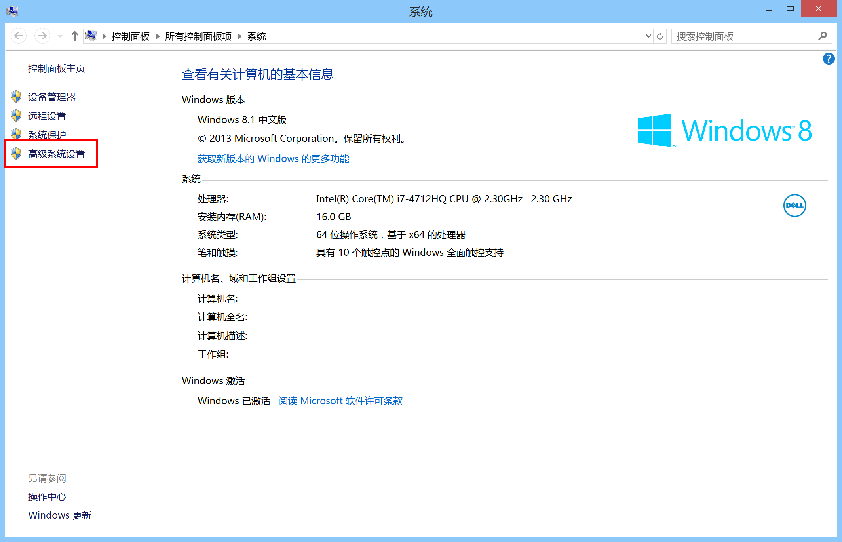Click the processor value Intel(R) Core(TM) i7-4712HQ

[444, 199]
